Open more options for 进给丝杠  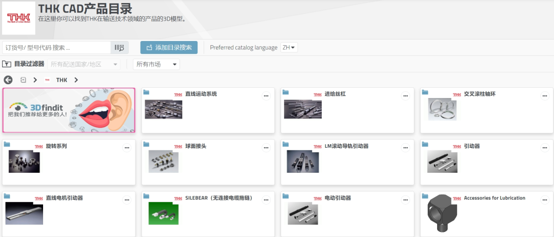pyautogui.click(x=405, y=96)
